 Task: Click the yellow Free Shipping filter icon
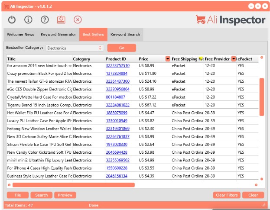pyautogui.click(x=201, y=59)
